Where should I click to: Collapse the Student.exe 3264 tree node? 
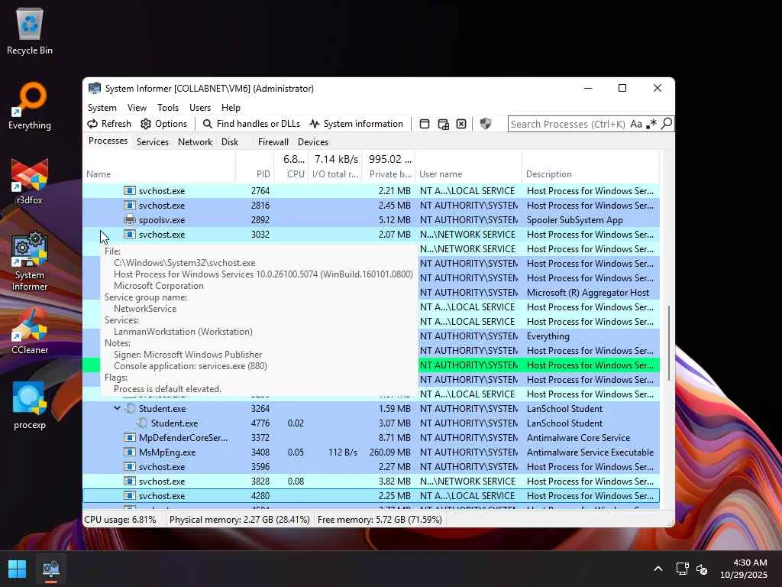pos(117,408)
